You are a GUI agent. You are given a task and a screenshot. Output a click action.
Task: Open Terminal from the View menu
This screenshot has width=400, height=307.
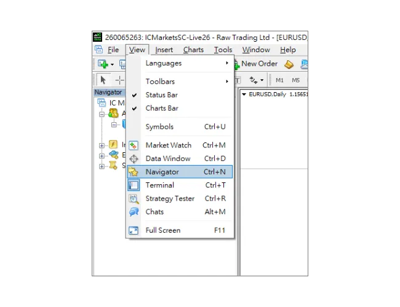tap(159, 185)
